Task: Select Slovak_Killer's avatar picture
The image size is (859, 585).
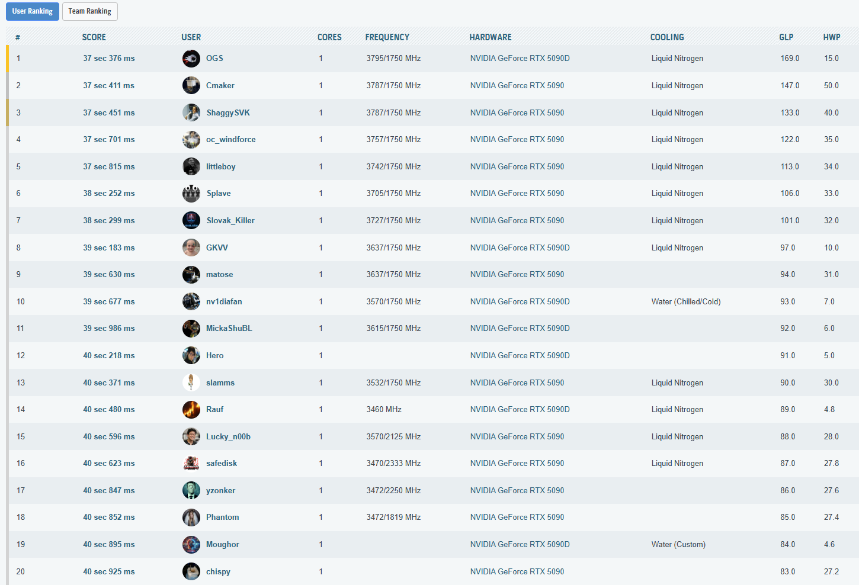Action: pos(191,220)
